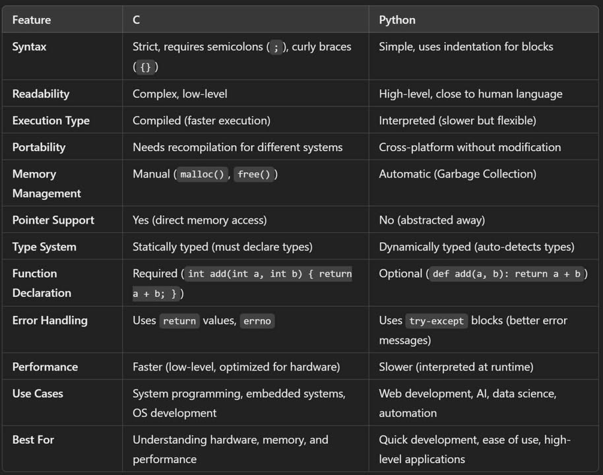Viewport: 603px width, 475px height.
Task: Click "Slower (interpreted at runtime)" cell
Action: (456, 367)
